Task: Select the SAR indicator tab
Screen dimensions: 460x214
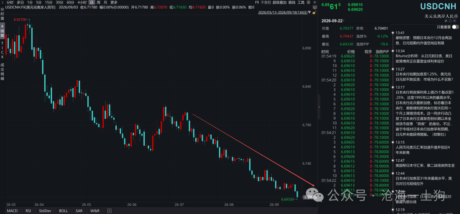Action: click(x=79, y=211)
